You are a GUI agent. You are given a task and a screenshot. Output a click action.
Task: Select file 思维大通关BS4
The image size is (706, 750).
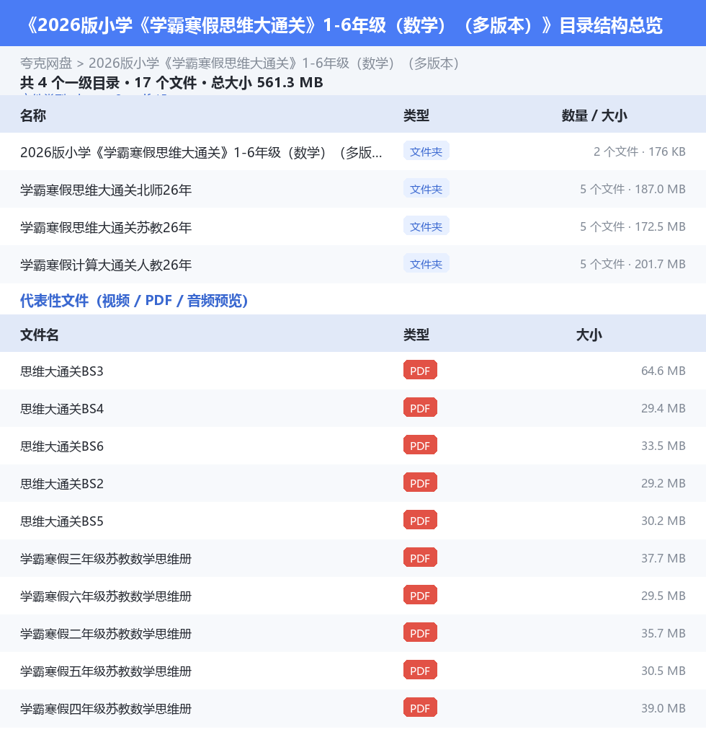coord(62,409)
